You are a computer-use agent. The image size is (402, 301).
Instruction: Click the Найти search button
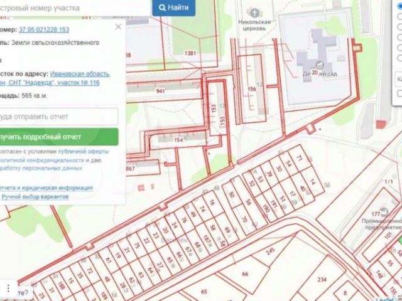tap(174, 8)
